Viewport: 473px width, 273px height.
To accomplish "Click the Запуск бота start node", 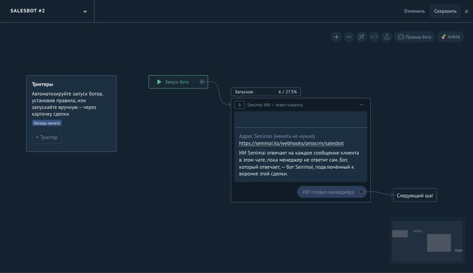I will point(178,82).
